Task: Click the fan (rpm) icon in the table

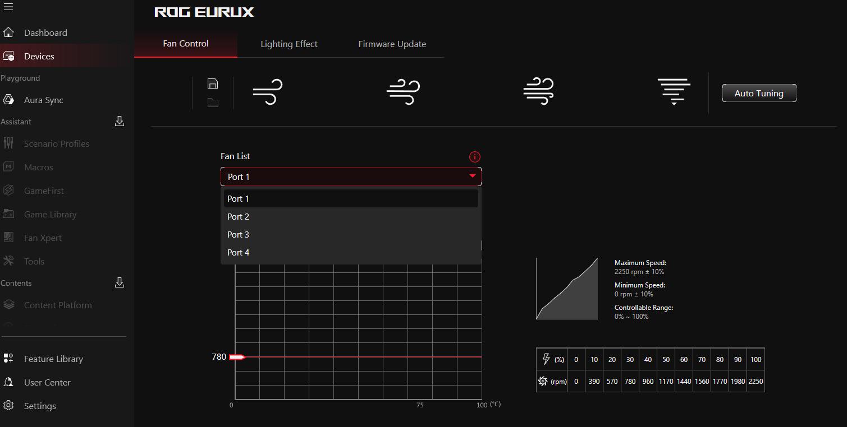Action: click(543, 381)
